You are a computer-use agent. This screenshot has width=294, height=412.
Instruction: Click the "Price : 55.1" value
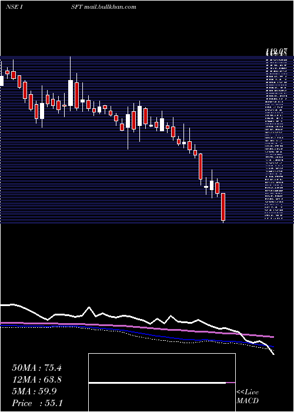tap(37, 403)
